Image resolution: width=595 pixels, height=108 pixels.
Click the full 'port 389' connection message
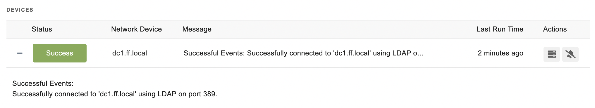115,94
